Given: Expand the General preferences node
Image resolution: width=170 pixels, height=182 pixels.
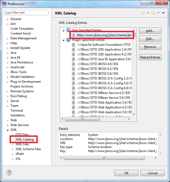Looking at the screenshot, I should (x=8, y=19).
